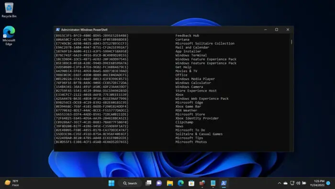
Task: Expand the hidden system tray icons chevron
Action: [x=279, y=183]
